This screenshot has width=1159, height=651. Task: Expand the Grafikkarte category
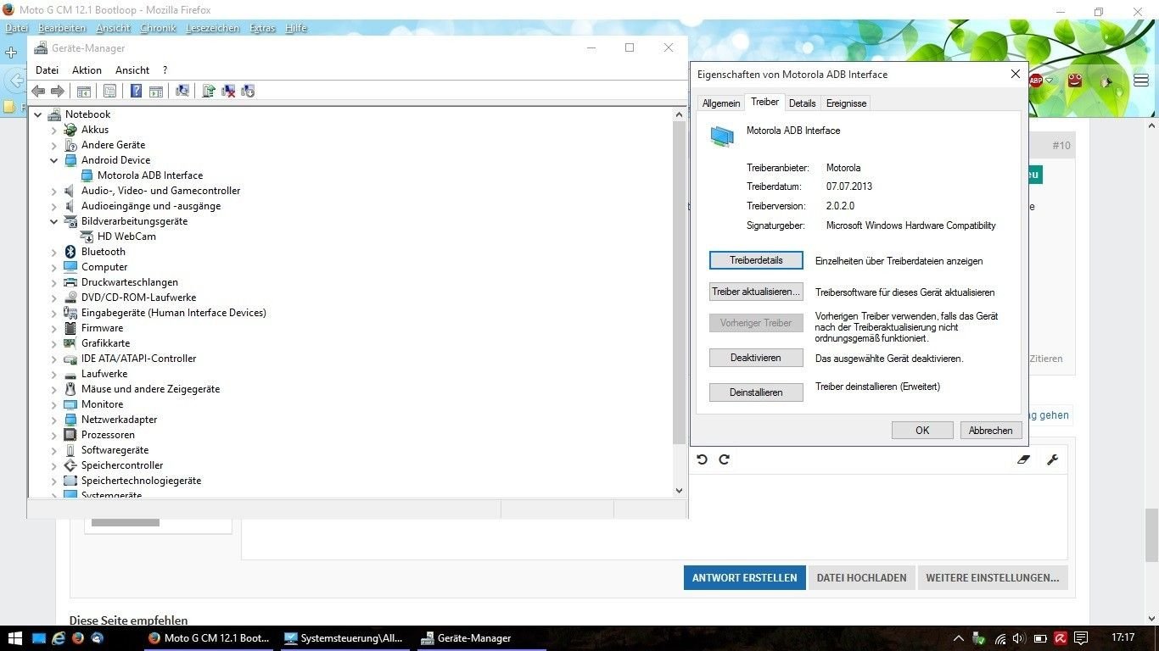pos(53,343)
